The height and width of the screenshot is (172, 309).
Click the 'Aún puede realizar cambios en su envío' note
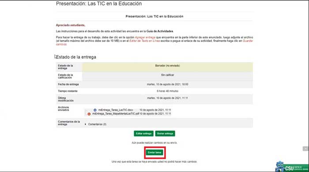coord(154,143)
